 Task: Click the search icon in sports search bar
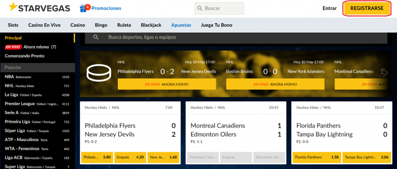click(x=96, y=37)
